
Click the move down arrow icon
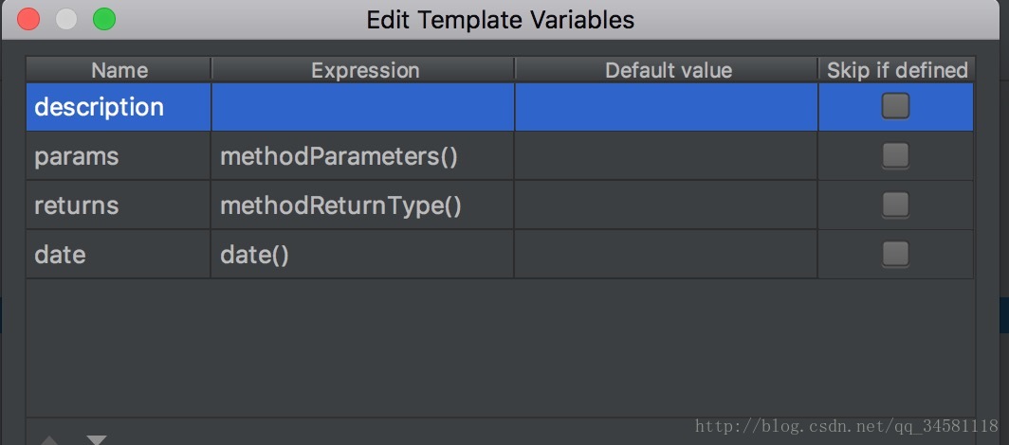(97, 439)
